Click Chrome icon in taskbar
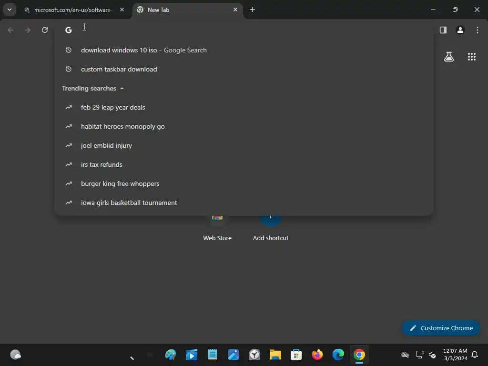 359,355
